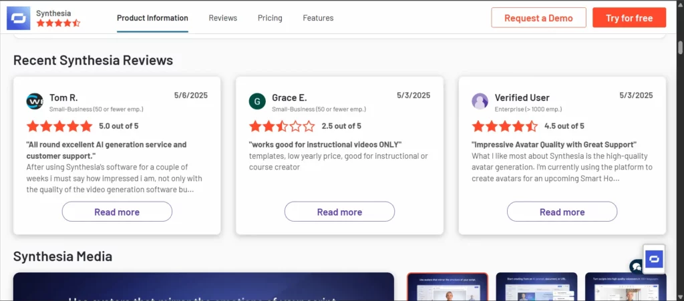Click Grace E.'s green avatar icon
The width and height of the screenshot is (684, 301).
click(257, 101)
